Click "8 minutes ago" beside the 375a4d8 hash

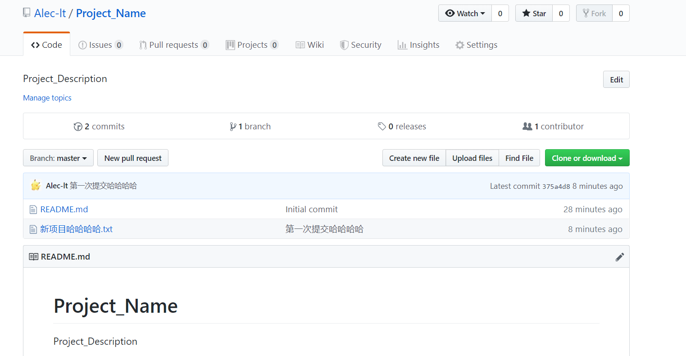tap(598, 186)
